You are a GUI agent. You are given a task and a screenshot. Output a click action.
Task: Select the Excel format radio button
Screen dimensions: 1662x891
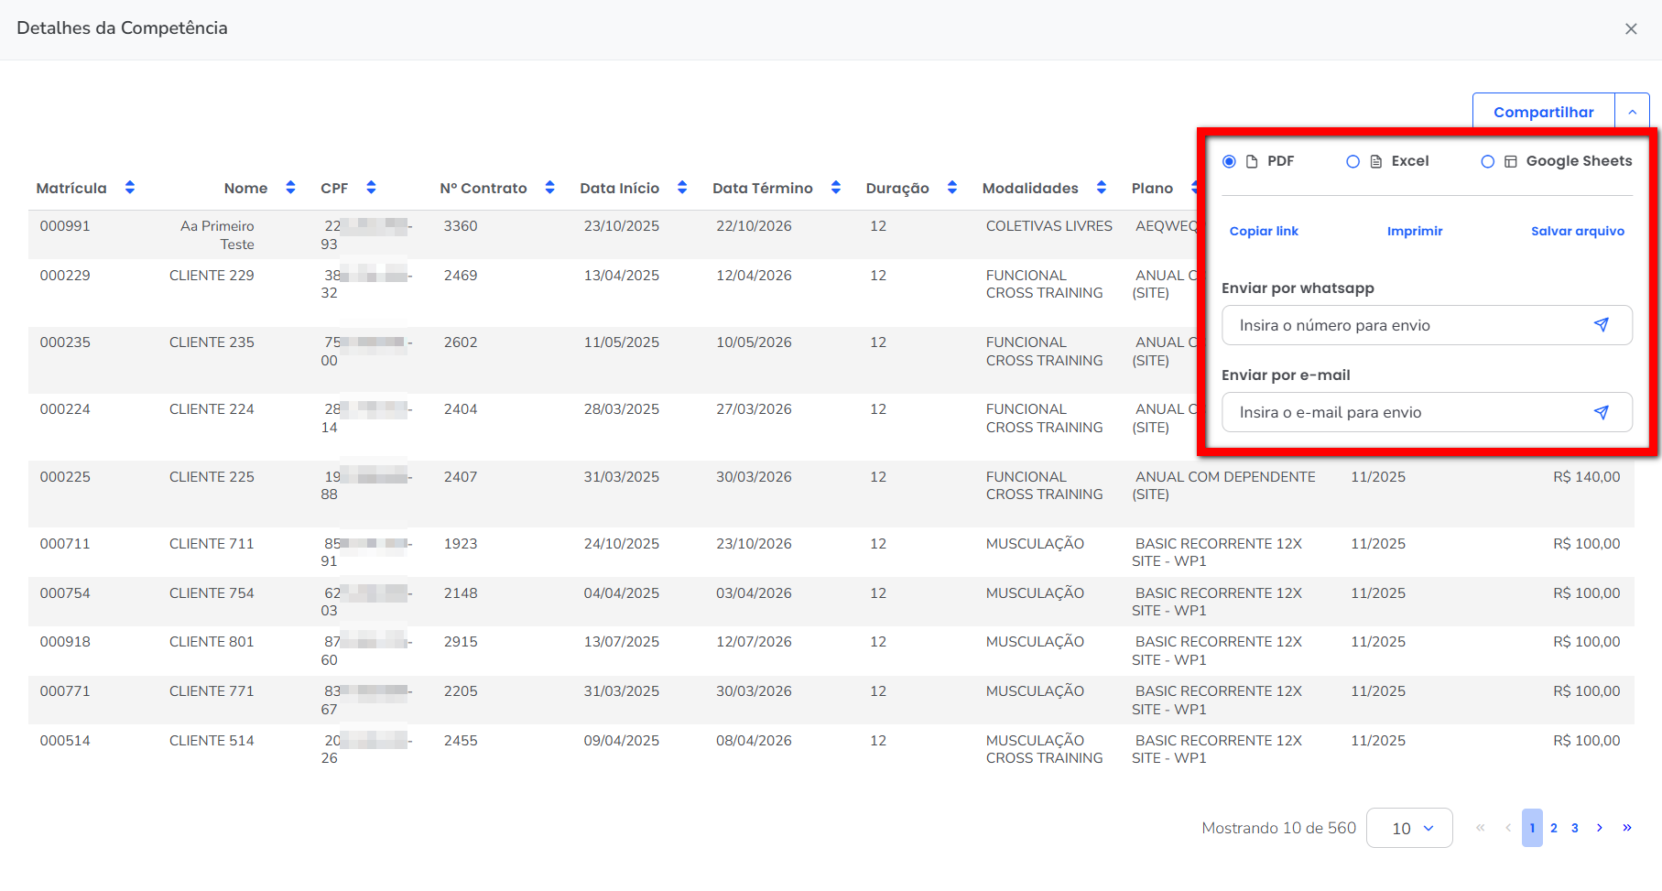pyautogui.click(x=1352, y=161)
